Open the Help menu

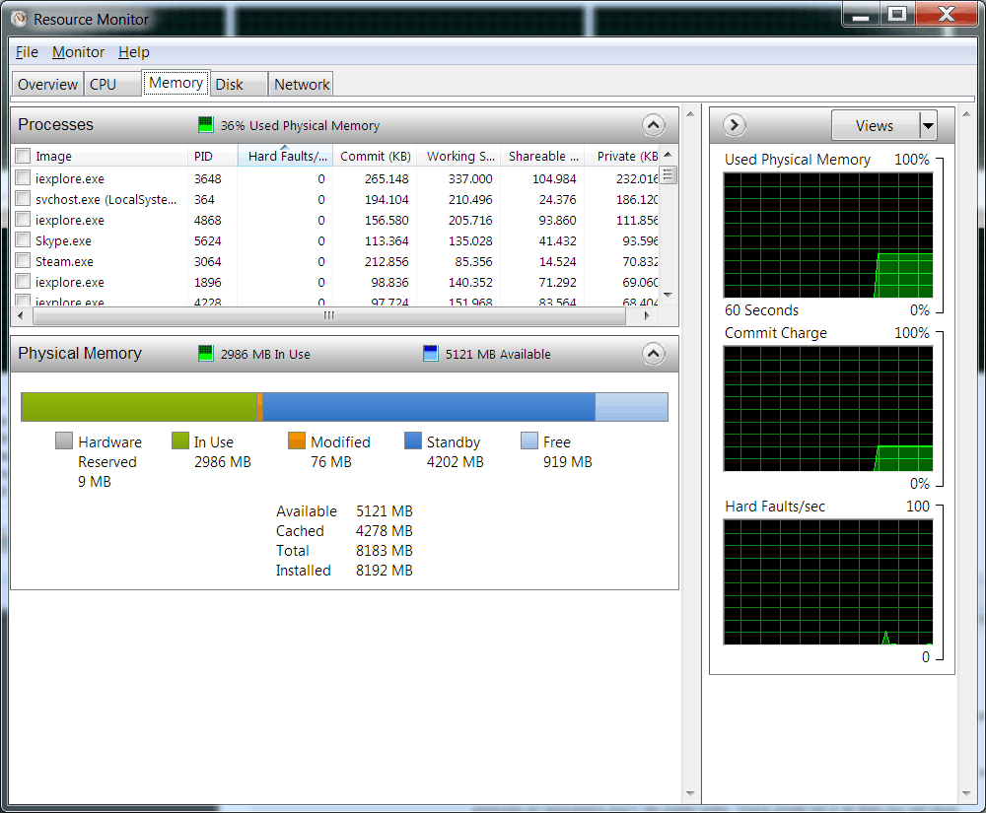click(134, 52)
